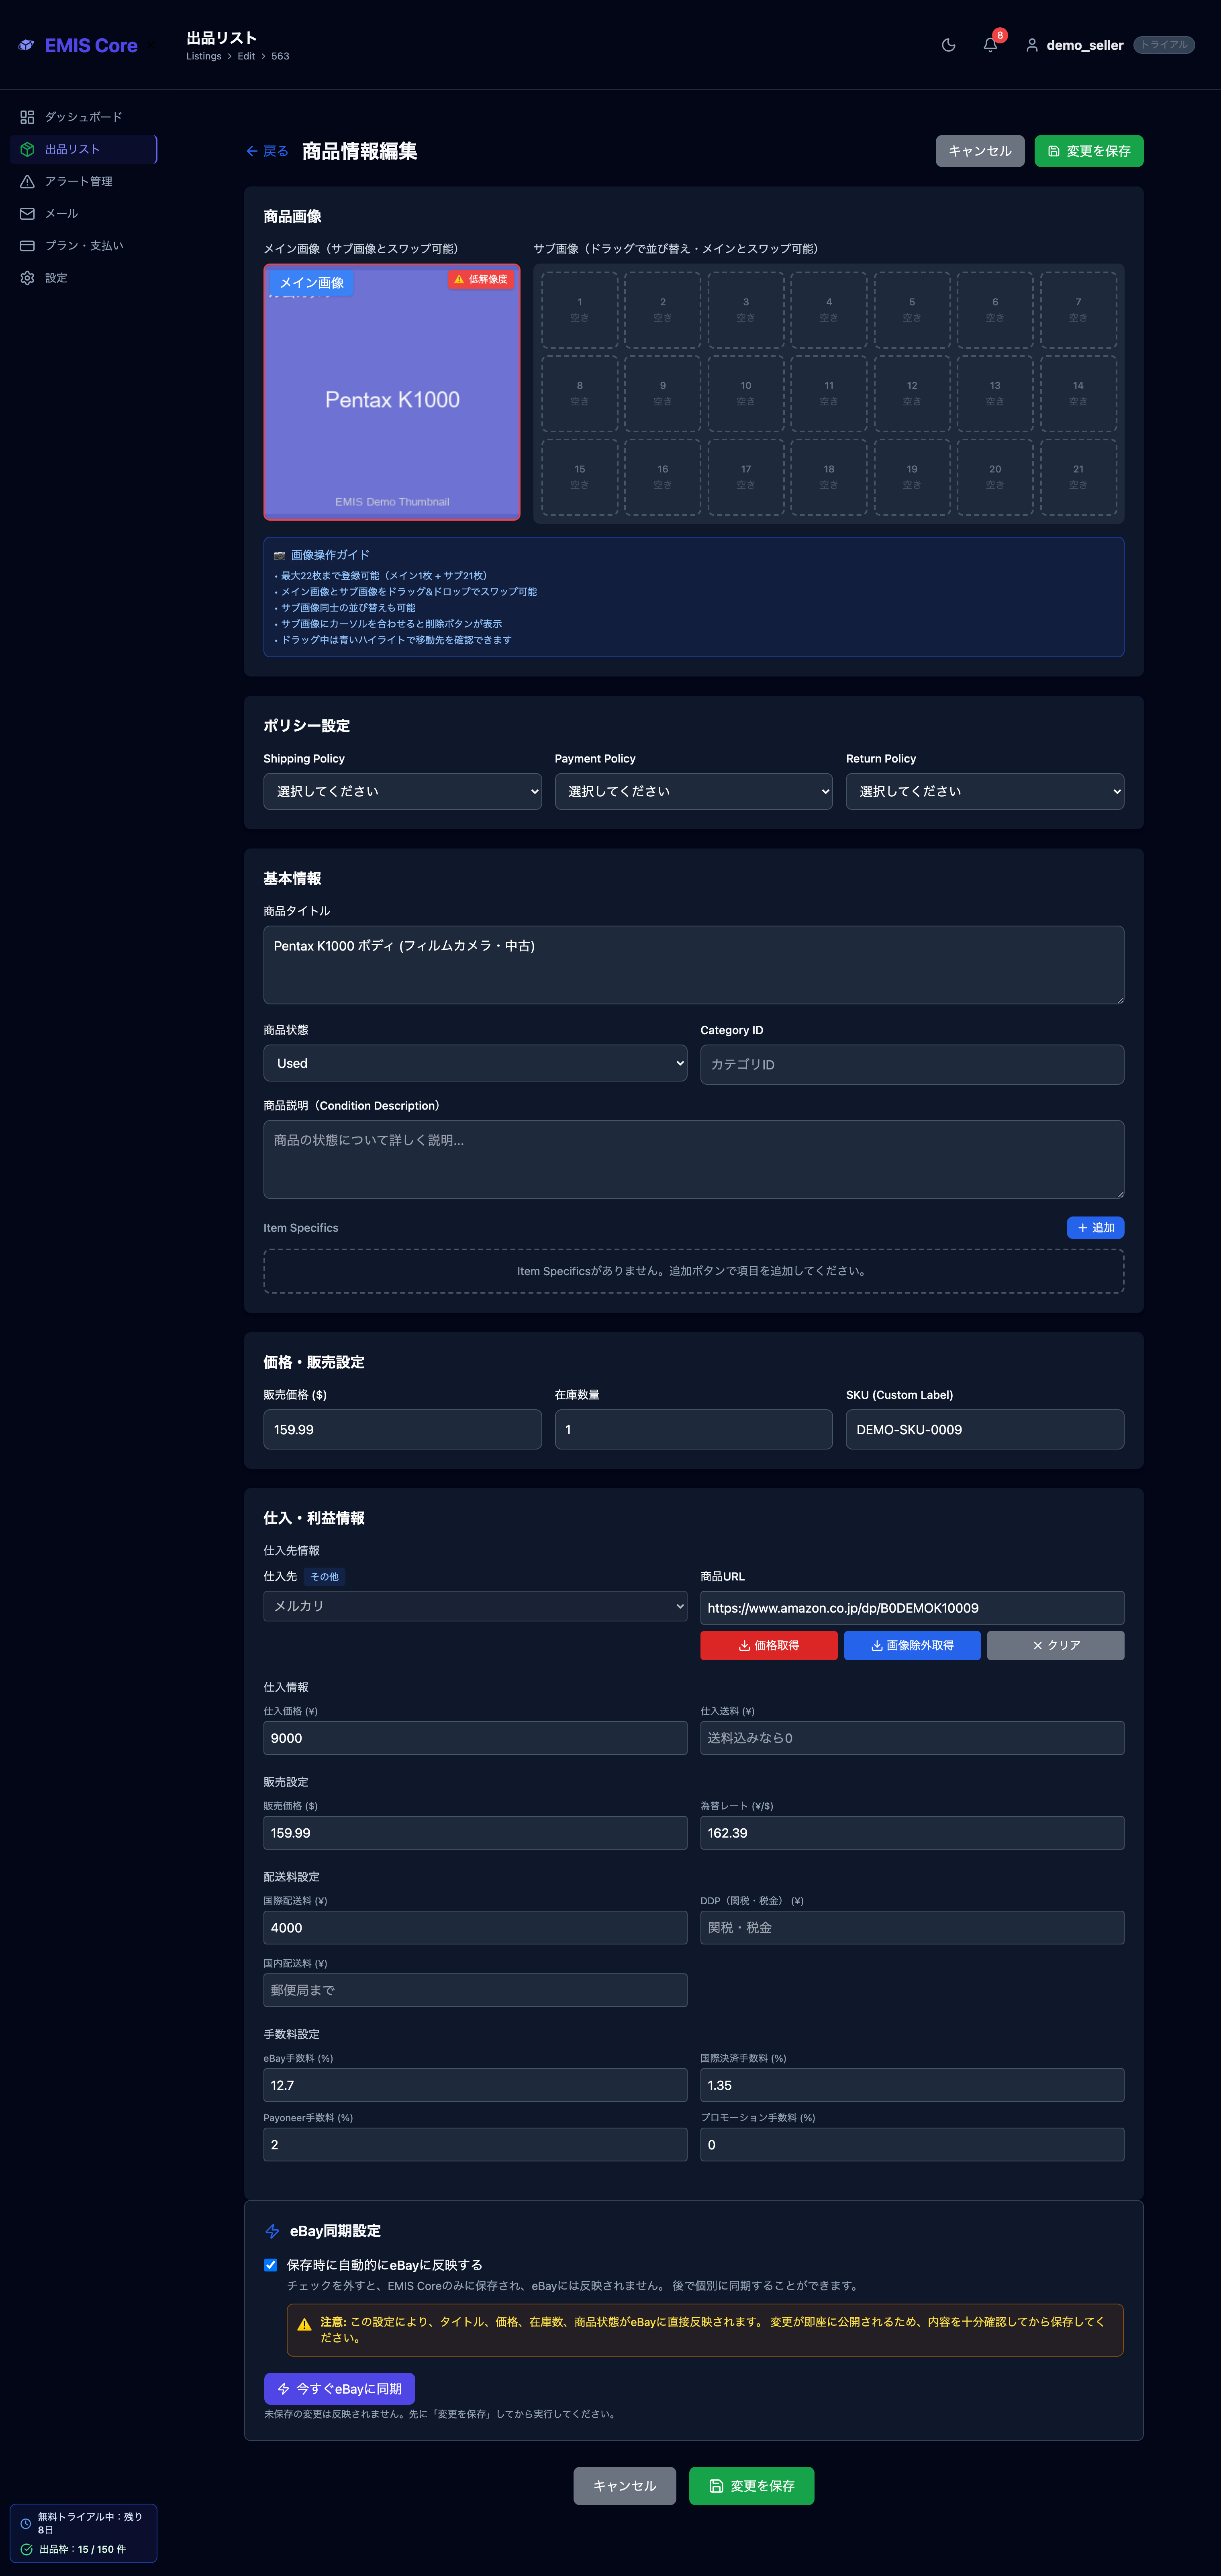
Task: Click the top 変更を保存 button
Action: [1089, 151]
